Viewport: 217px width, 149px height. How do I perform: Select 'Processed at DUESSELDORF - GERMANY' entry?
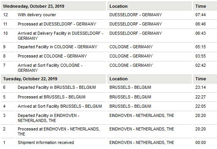[x=57, y=24]
